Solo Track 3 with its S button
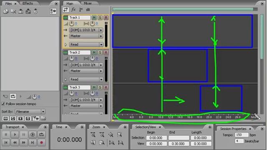This screenshot has width=267, height=150. (100, 87)
